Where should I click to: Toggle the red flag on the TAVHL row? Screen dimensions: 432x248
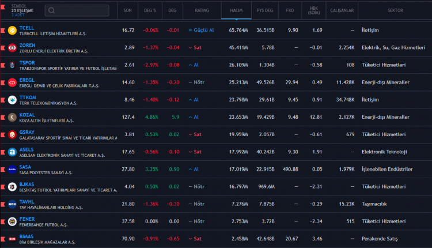(3, 204)
